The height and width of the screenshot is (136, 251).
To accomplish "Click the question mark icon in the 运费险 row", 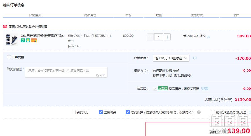I will [207, 89].
